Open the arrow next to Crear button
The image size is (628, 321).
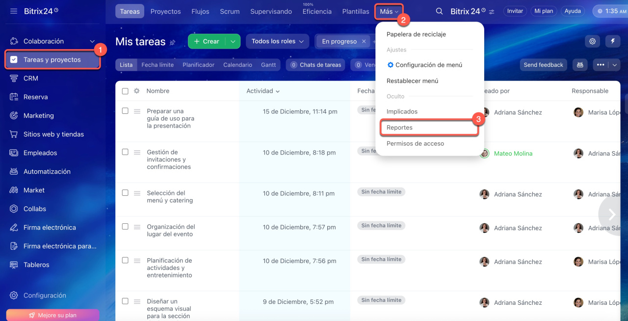pos(233,42)
